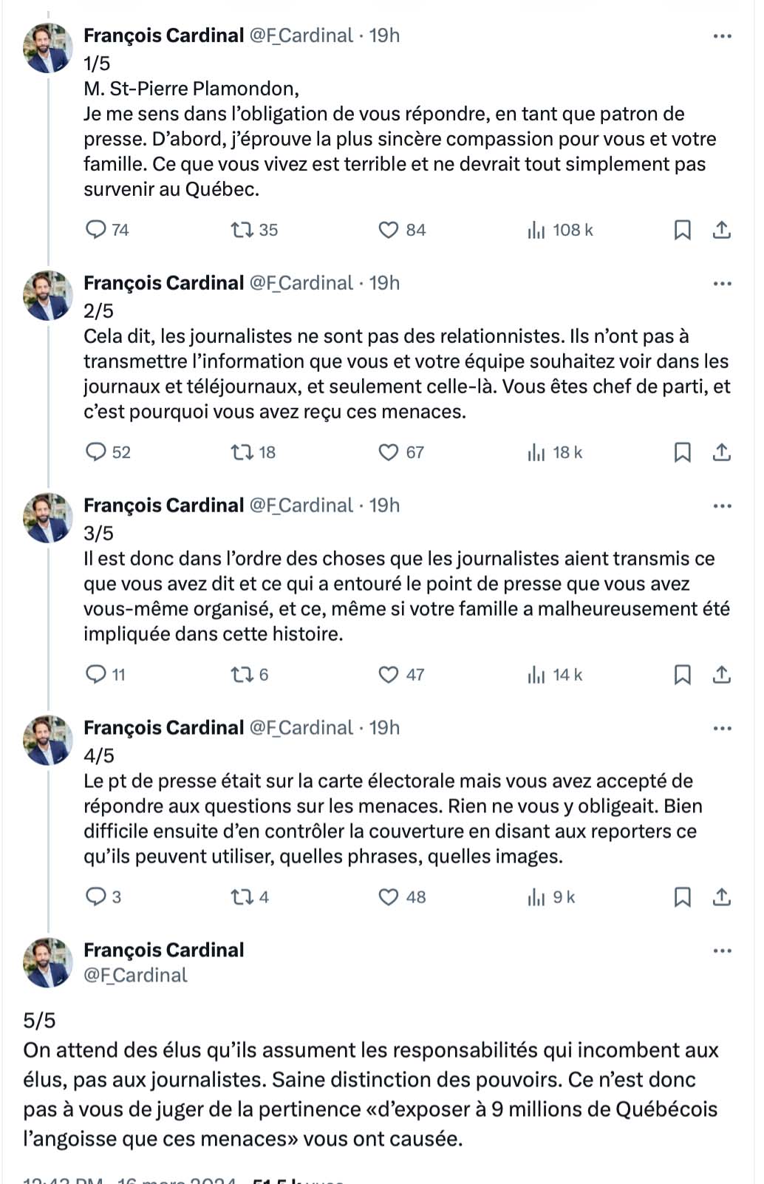This screenshot has width=764, height=1184.
Task: Retweet the 1/5 tweet with 35 reposts
Action: (x=242, y=230)
